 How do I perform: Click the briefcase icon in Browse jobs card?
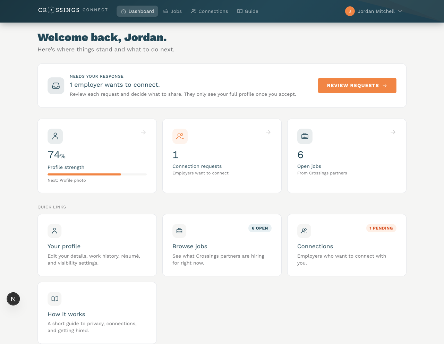click(179, 231)
